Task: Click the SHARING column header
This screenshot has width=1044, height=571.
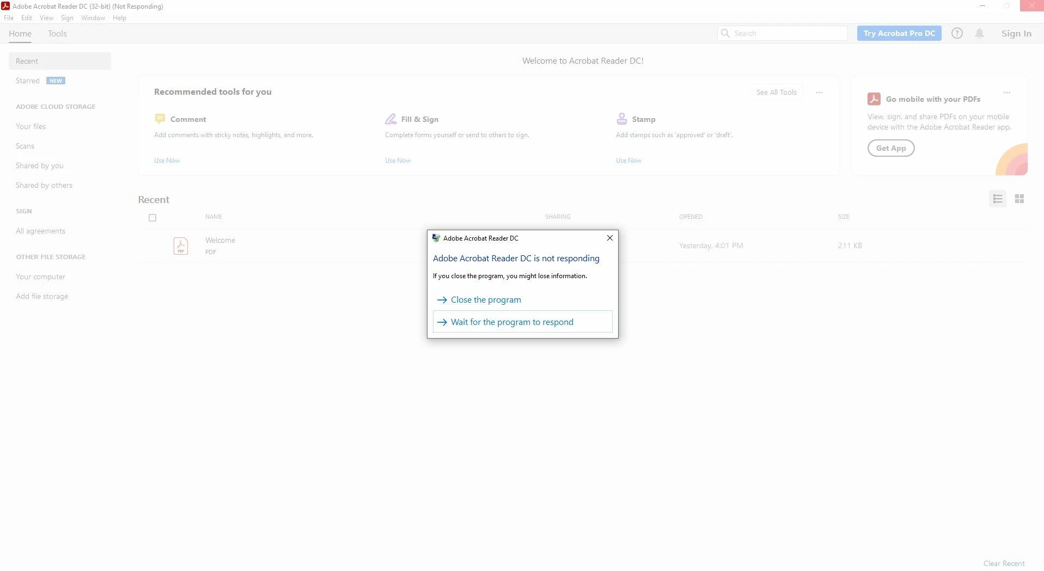Action: tap(558, 217)
